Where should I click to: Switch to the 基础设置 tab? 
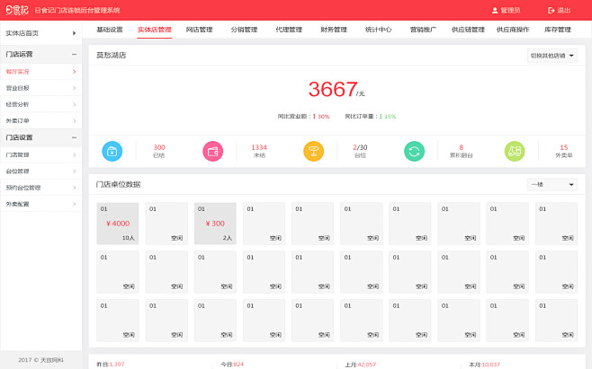[110, 30]
